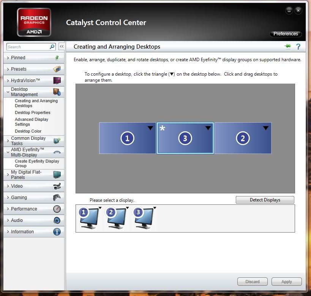The height and width of the screenshot is (296, 311).
Task: Open dropdown arrow beside display 2 icon
Action: 128,208
